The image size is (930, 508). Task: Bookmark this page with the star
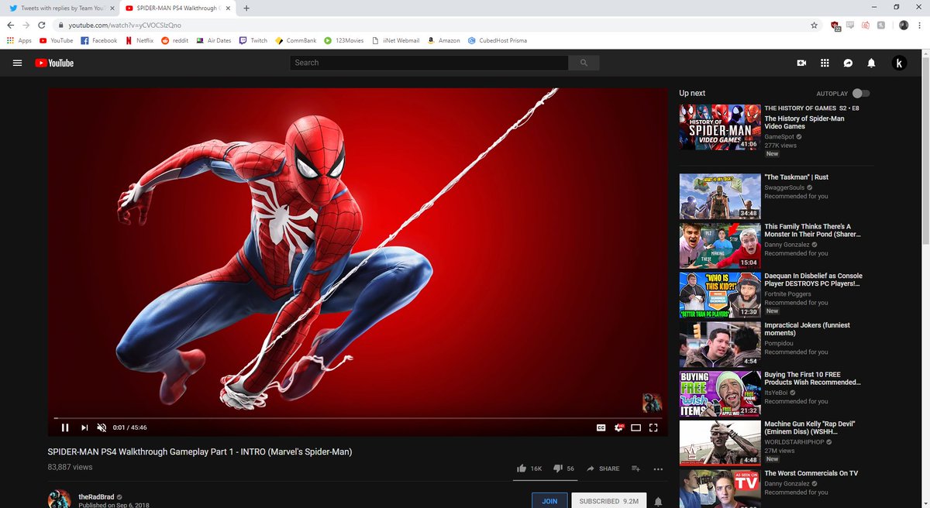coord(814,25)
